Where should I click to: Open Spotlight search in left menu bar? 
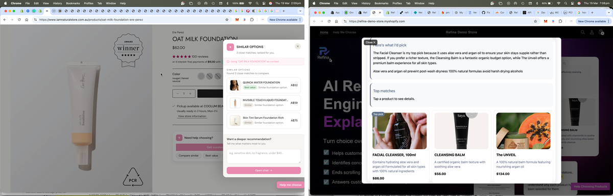(x=257, y=3)
